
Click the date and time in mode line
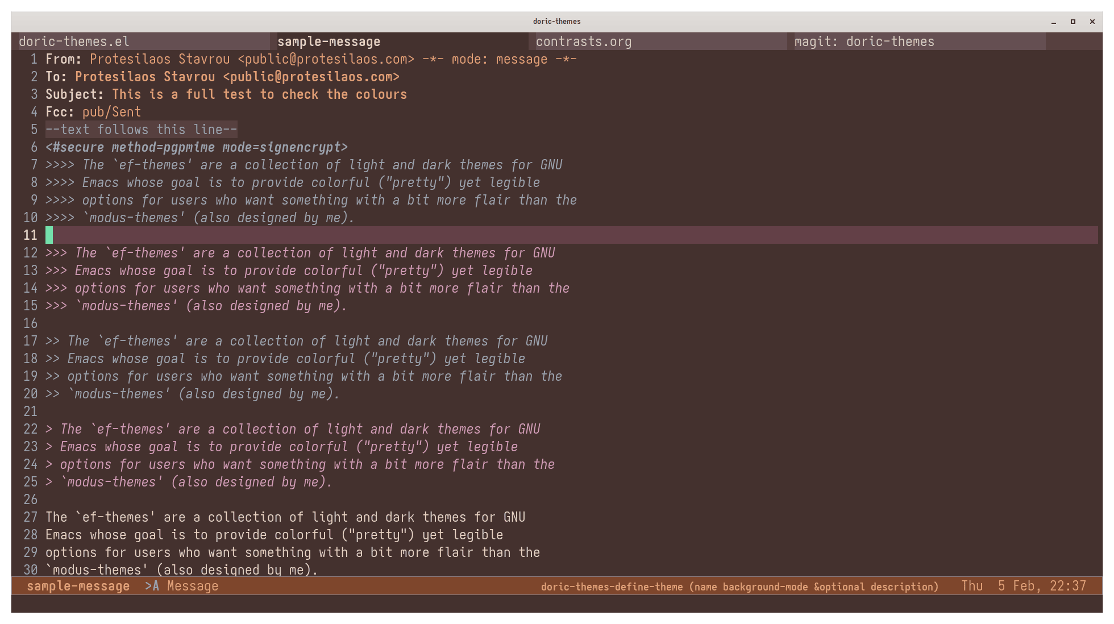(x=1023, y=586)
